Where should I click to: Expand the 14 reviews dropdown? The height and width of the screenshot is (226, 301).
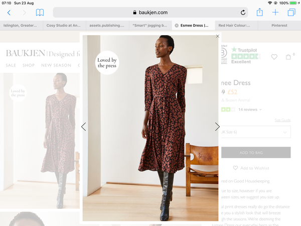pos(250,109)
